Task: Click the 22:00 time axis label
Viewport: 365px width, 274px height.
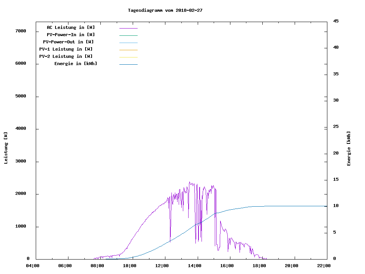Action: point(324,266)
